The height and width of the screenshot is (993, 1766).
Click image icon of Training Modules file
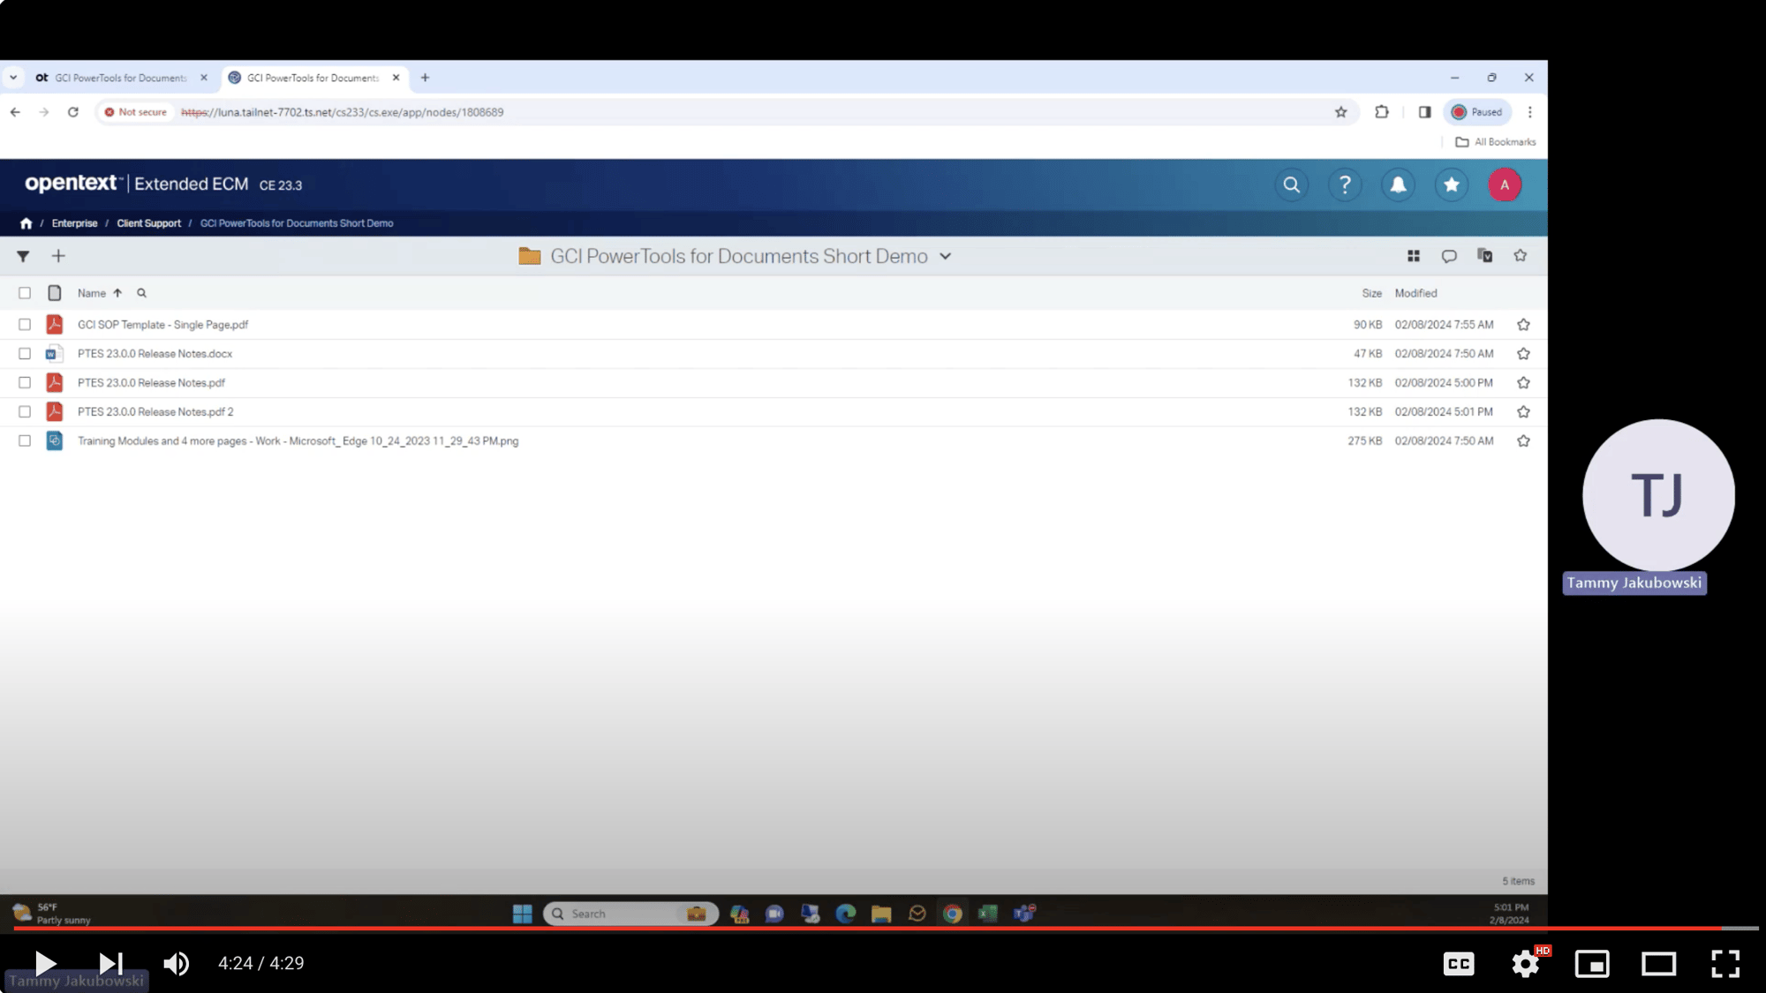tap(55, 440)
